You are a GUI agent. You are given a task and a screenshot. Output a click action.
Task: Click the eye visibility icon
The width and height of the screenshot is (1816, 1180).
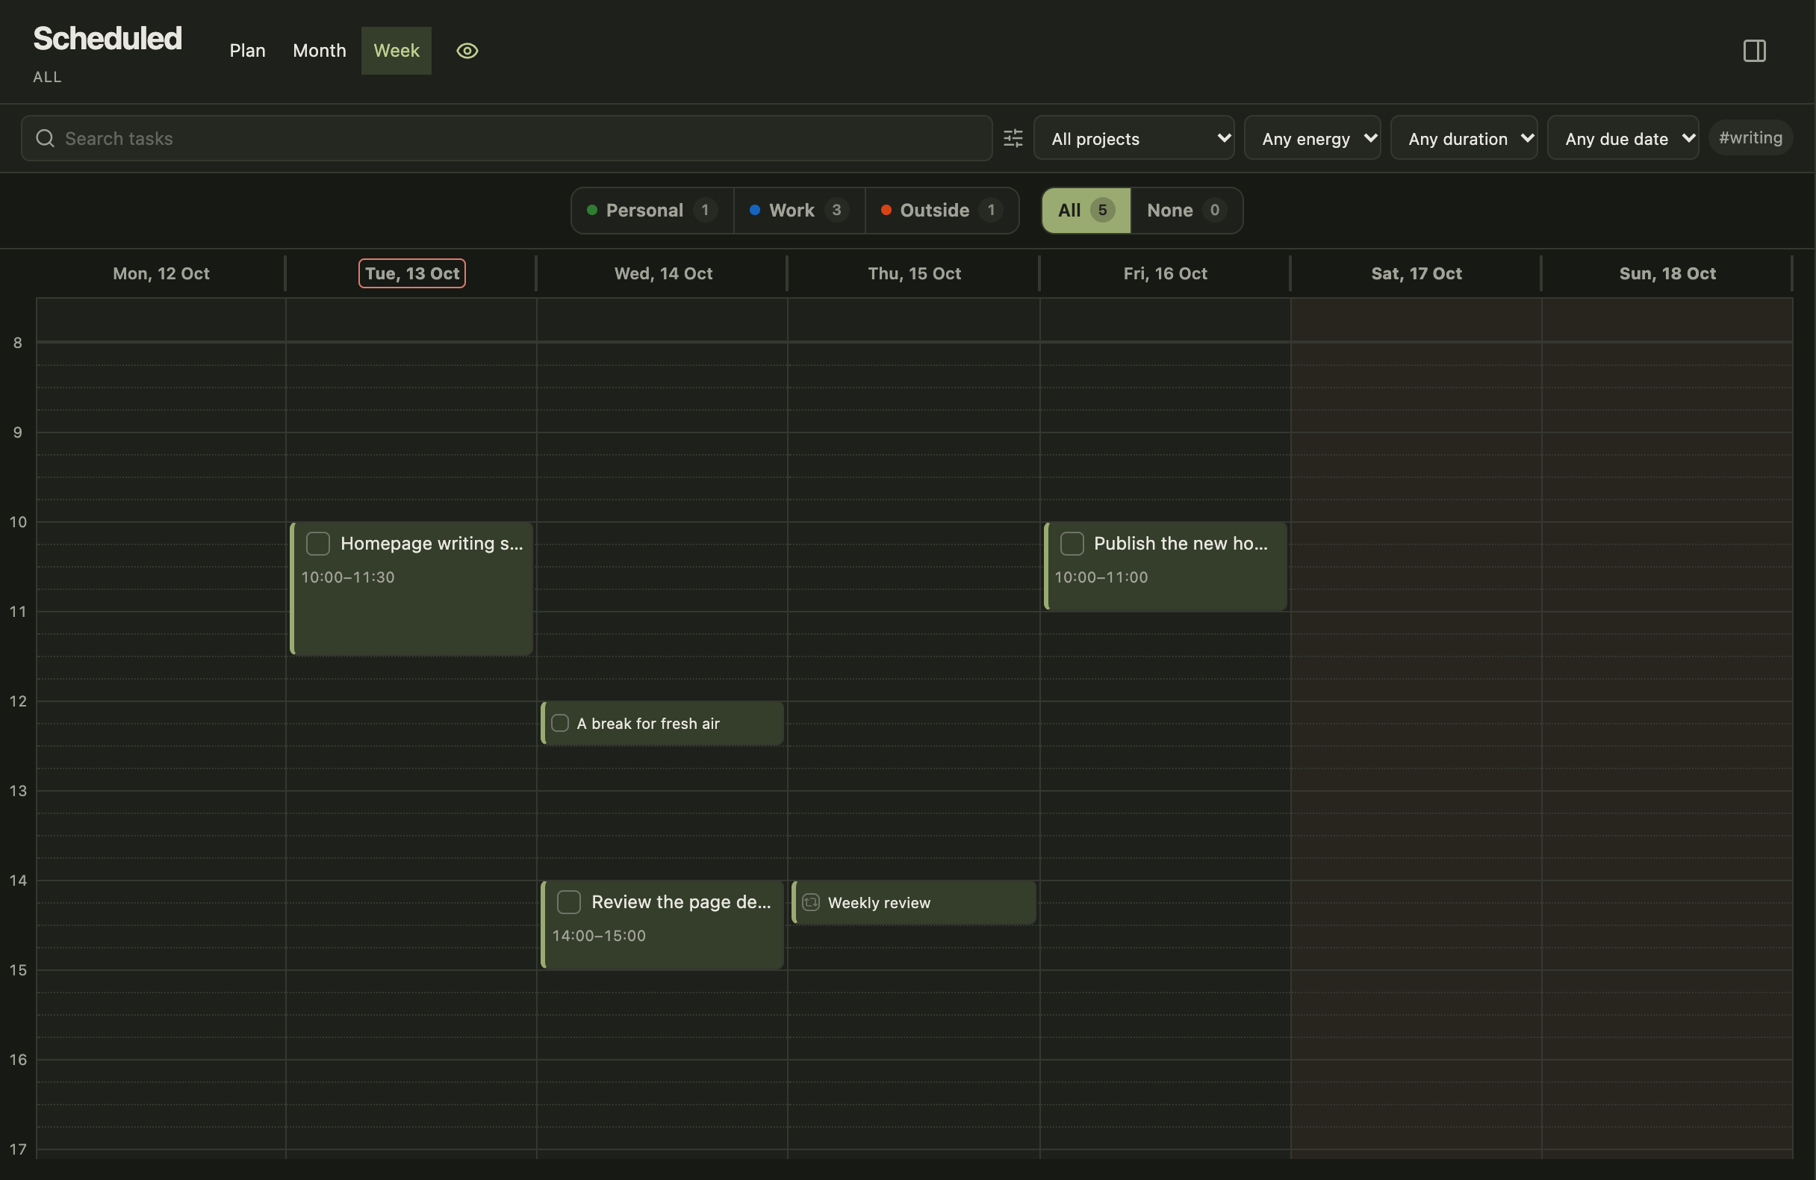(467, 50)
